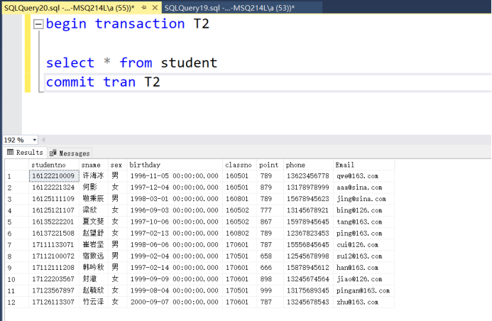
Task: Click Email cell qve@163.com
Action: click(363, 176)
